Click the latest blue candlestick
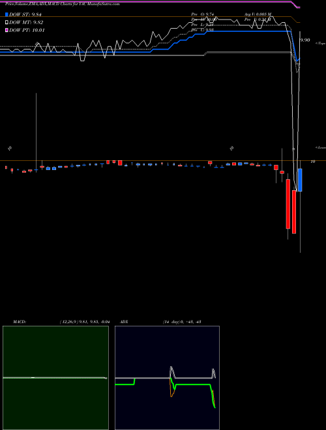This screenshot has height=430, width=326. [300, 180]
